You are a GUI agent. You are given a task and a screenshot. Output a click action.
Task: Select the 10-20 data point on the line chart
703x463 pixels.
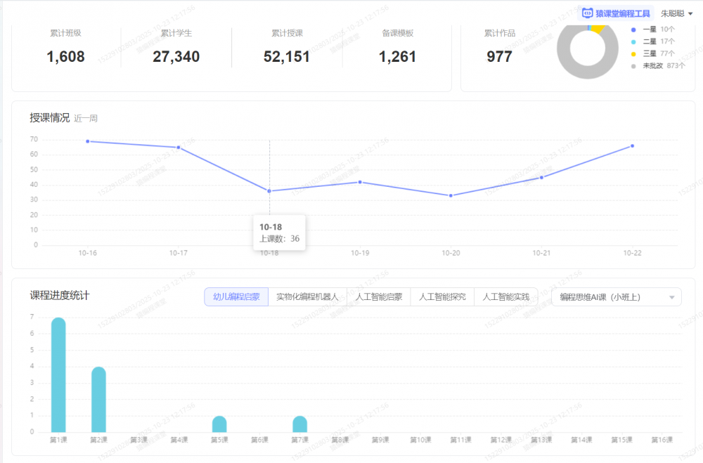click(451, 195)
